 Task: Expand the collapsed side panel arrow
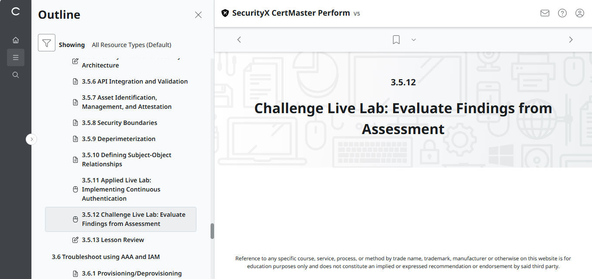tap(31, 139)
